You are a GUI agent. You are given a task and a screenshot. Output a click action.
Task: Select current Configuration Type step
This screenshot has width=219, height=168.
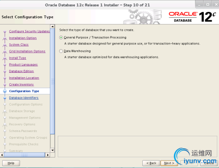coord(24,91)
